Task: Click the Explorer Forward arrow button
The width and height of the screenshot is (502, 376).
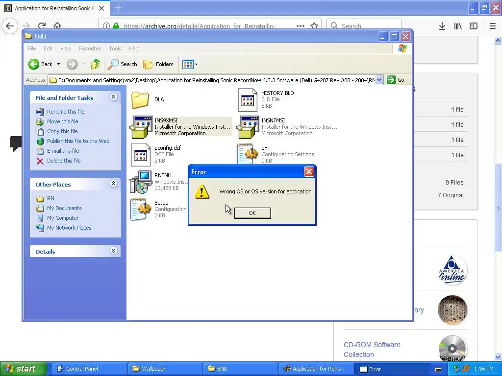Action: pyautogui.click(x=72, y=64)
